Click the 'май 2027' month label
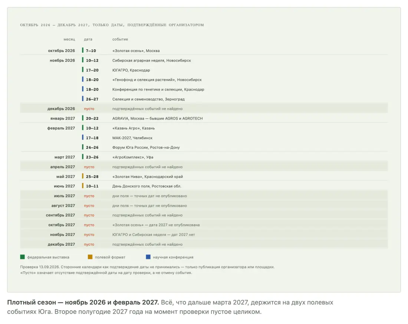 pyautogui.click(x=66, y=177)
